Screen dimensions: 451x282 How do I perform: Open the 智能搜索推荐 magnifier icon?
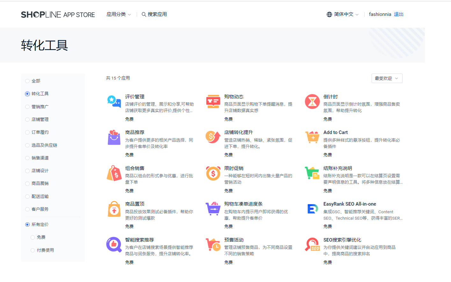114,245
